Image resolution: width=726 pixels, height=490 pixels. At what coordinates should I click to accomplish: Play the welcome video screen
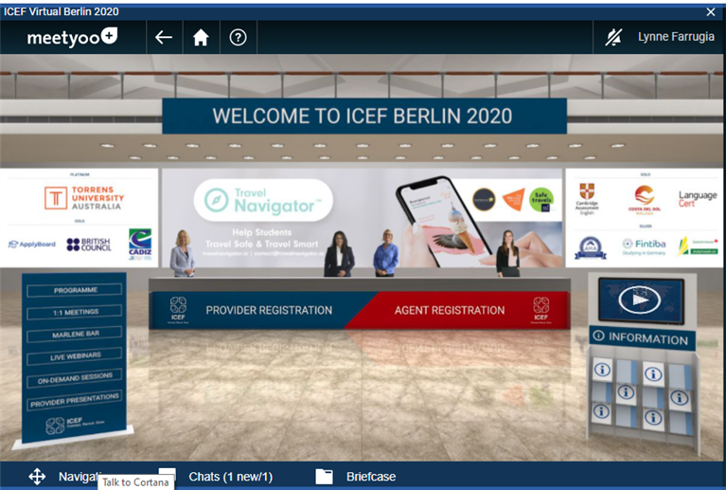(641, 299)
